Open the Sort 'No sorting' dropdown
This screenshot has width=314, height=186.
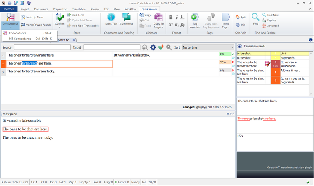tap(208, 48)
